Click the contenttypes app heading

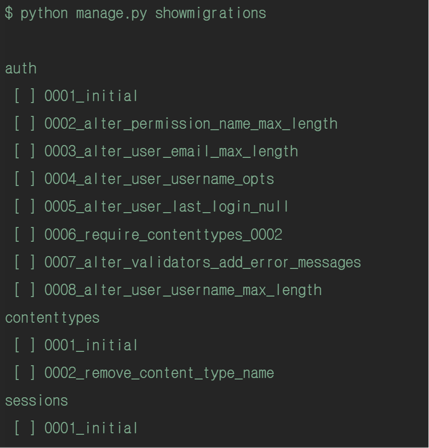(x=53, y=318)
